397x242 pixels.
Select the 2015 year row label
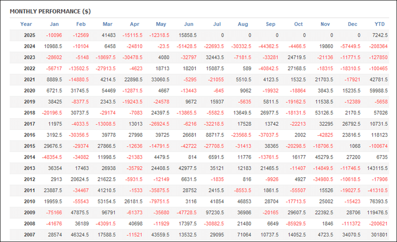(x=30, y=146)
